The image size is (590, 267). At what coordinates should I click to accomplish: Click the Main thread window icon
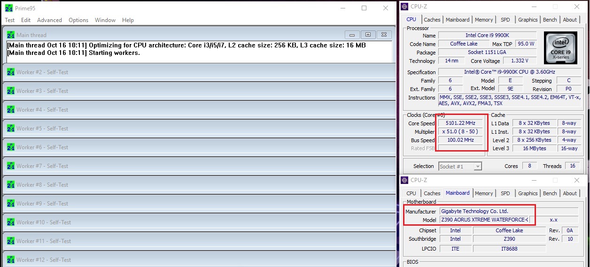(10, 35)
